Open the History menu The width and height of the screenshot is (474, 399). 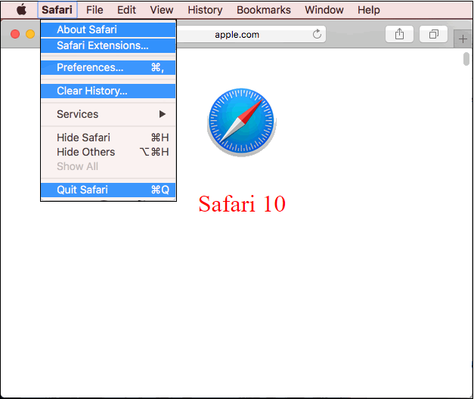(x=205, y=10)
